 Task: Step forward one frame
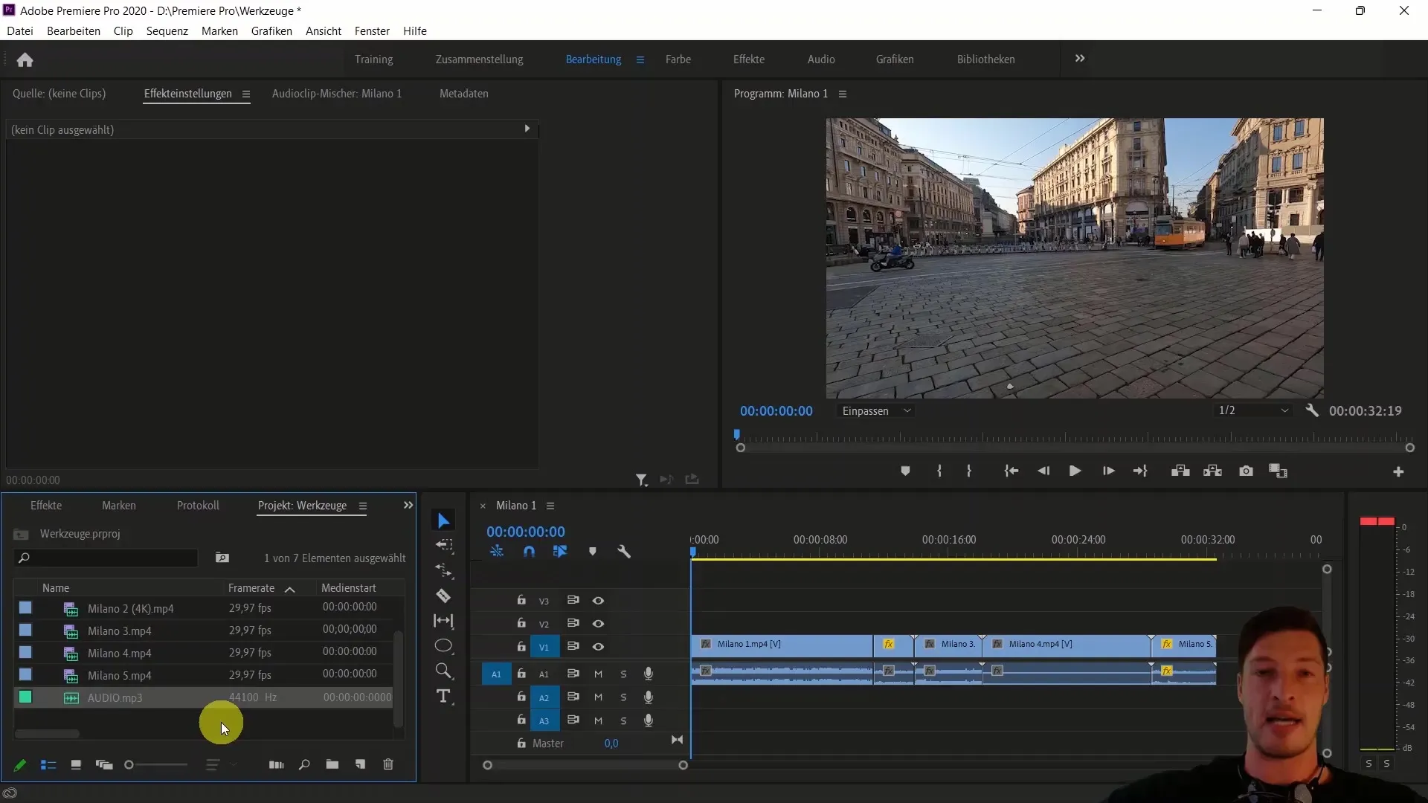(1108, 471)
